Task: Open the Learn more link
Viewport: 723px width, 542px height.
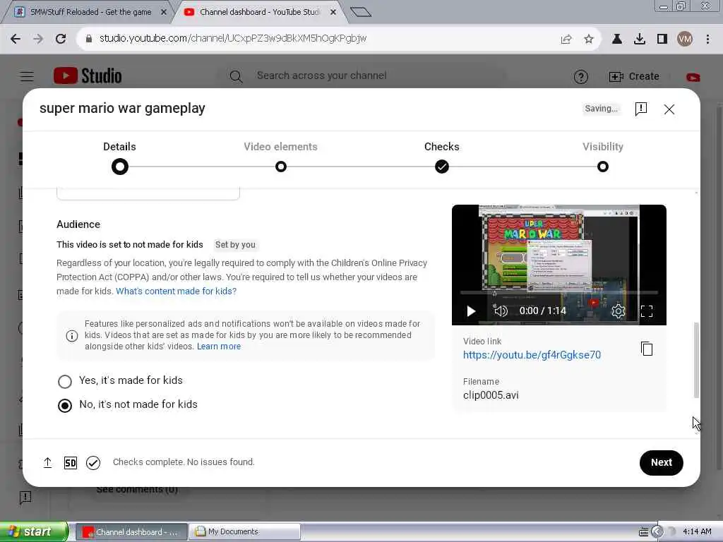Action: coord(219,347)
